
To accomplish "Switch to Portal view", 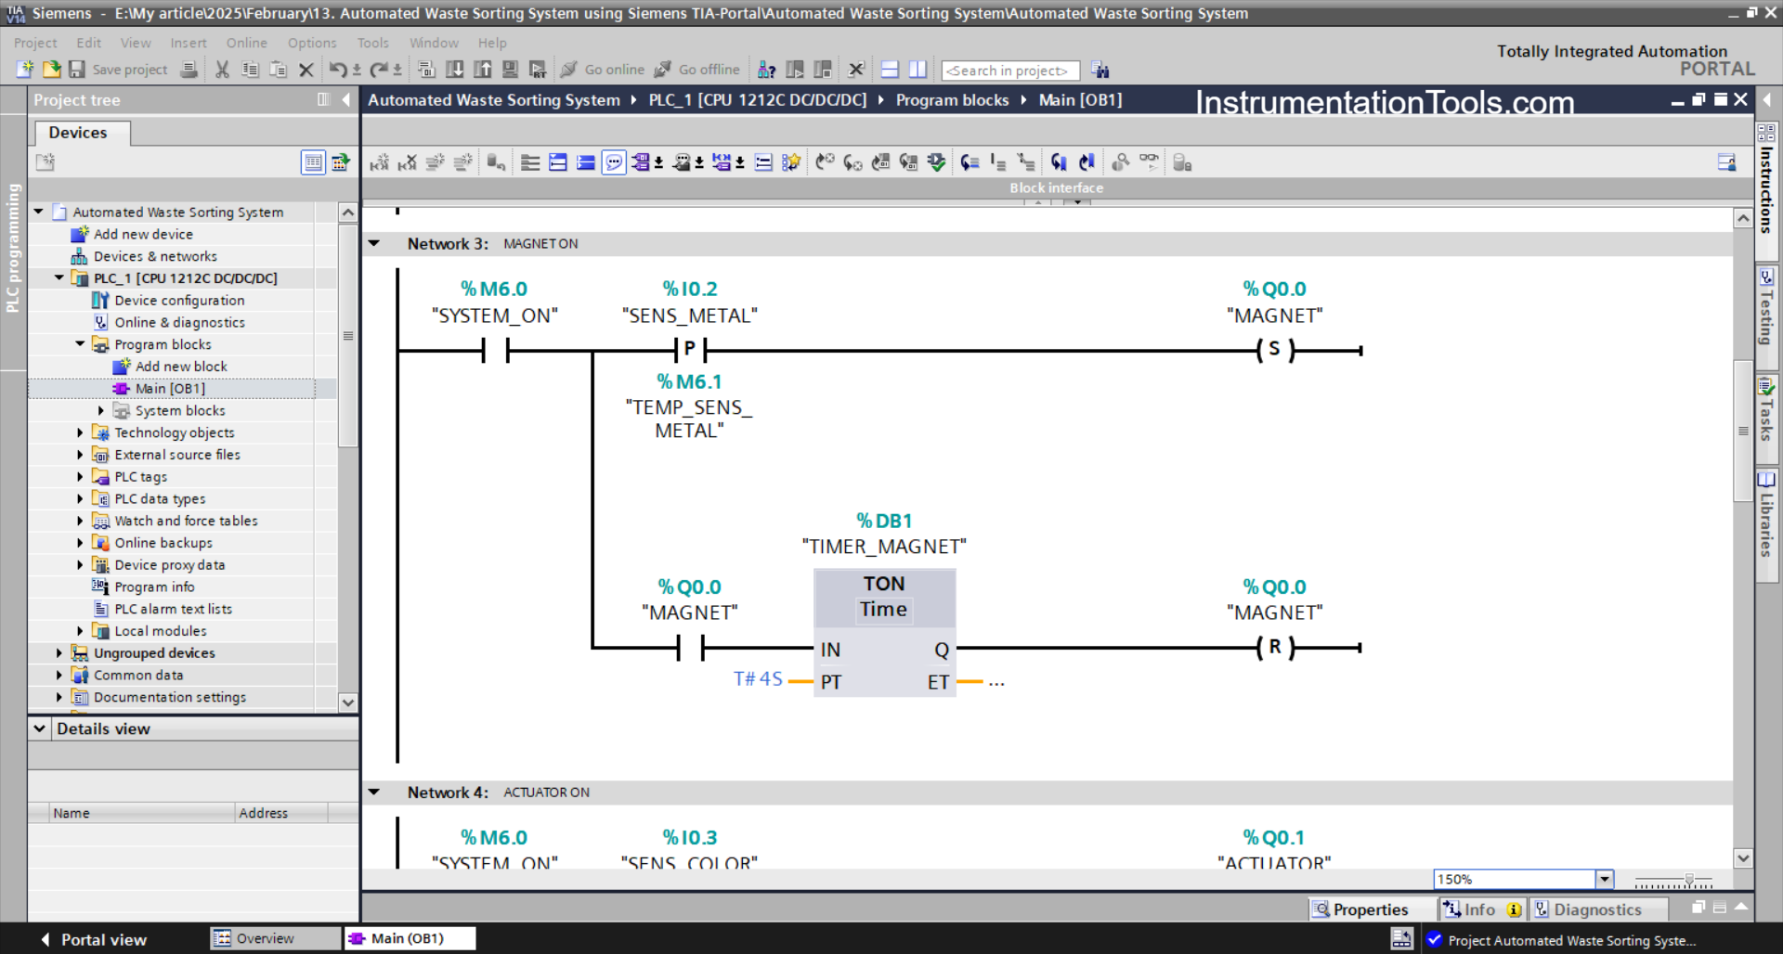I will [93, 939].
